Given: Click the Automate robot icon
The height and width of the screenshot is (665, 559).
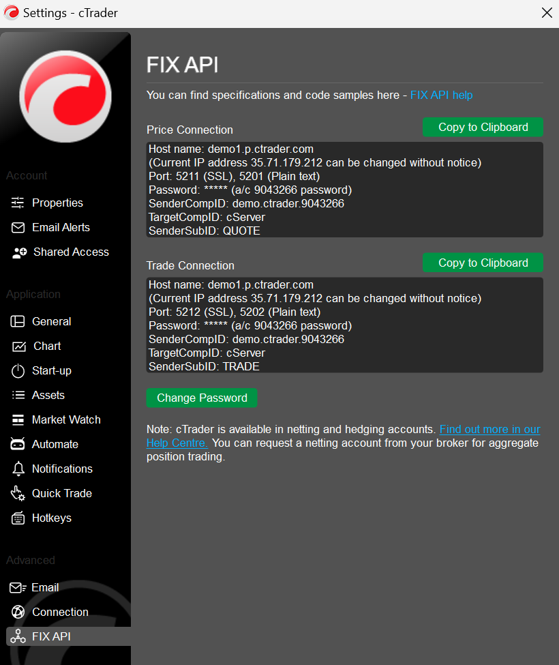Looking at the screenshot, I should pos(18,444).
